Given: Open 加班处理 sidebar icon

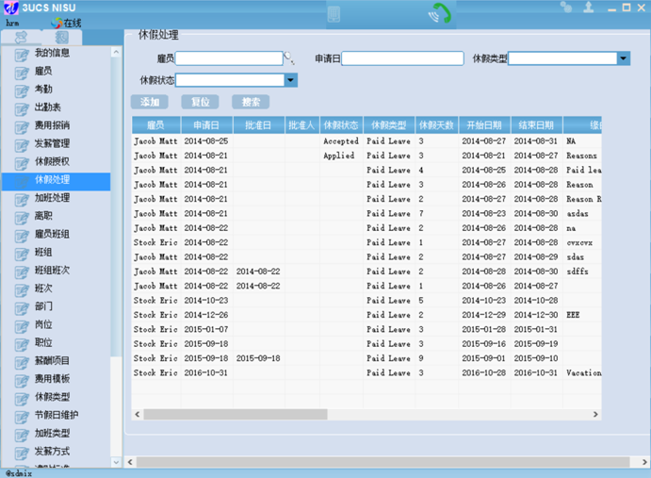Looking at the screenshot, I should 22,200.
